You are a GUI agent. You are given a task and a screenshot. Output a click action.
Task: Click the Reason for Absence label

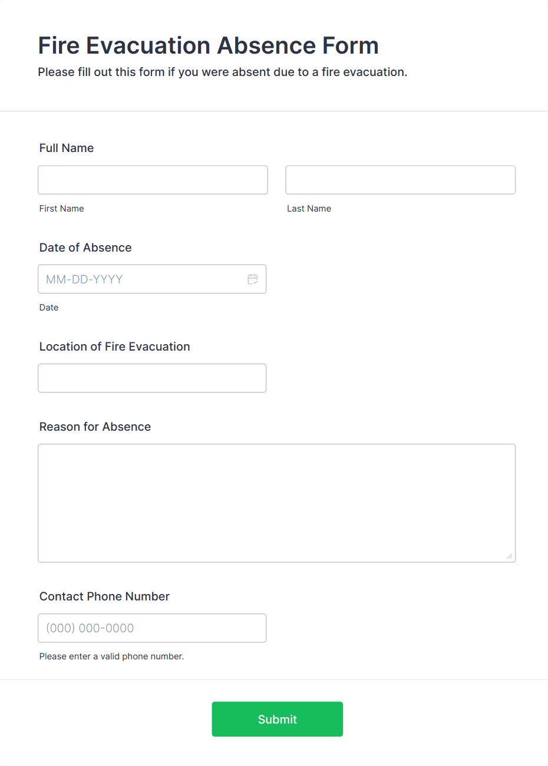click(x=95, y=427)
